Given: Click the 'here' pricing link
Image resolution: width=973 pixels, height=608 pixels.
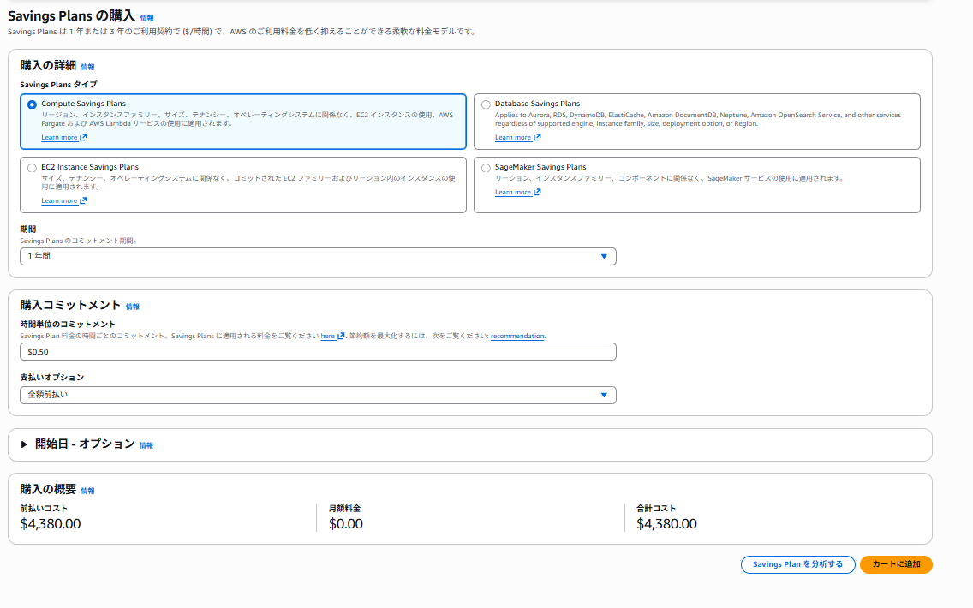Looking at the screenshot, I should (x=327, y=337).
